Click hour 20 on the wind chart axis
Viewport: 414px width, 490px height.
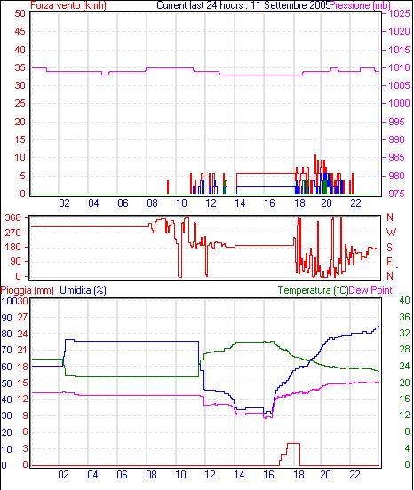[x=326, y=203]
